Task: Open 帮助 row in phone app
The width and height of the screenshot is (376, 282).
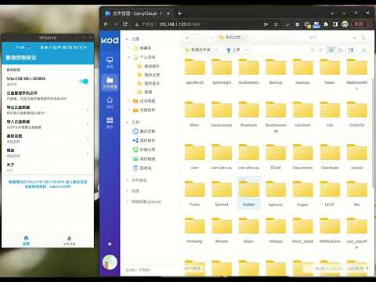Action: click(x=48, y=153)
